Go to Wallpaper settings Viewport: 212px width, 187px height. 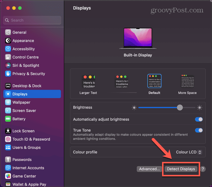tap(32, 102)
